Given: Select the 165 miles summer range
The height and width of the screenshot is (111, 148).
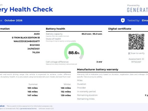Looking at the screenshot, I should (33, 92).
